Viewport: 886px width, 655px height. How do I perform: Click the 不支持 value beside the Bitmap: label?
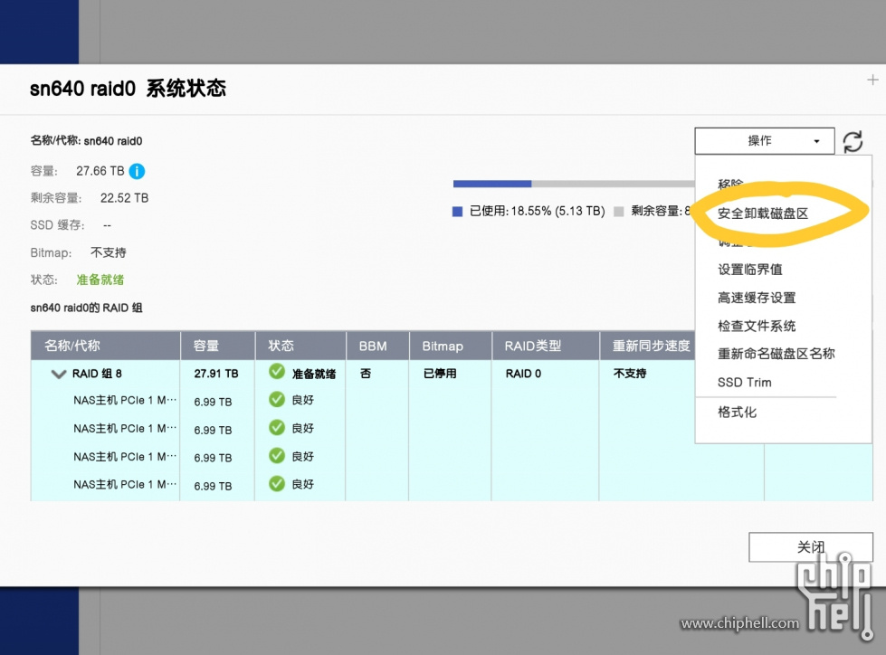tap(108, 252)
